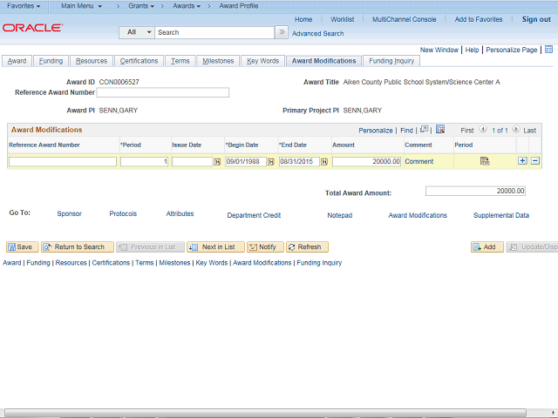Viewport: 558px width, 418px height.
Task: Go to Protocols page link
Action: click(123, 213)
